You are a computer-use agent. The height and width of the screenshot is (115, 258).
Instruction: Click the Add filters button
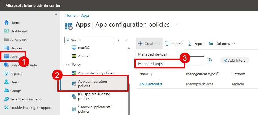[235, 61]
